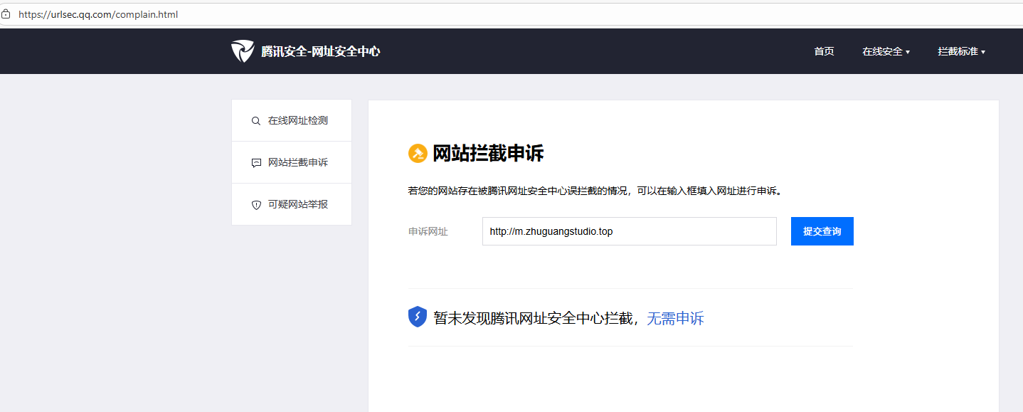Click the Tencent Security shield logo
Image resolution: width=1023 pixels, height=412 pixels.
pos(243,51)
